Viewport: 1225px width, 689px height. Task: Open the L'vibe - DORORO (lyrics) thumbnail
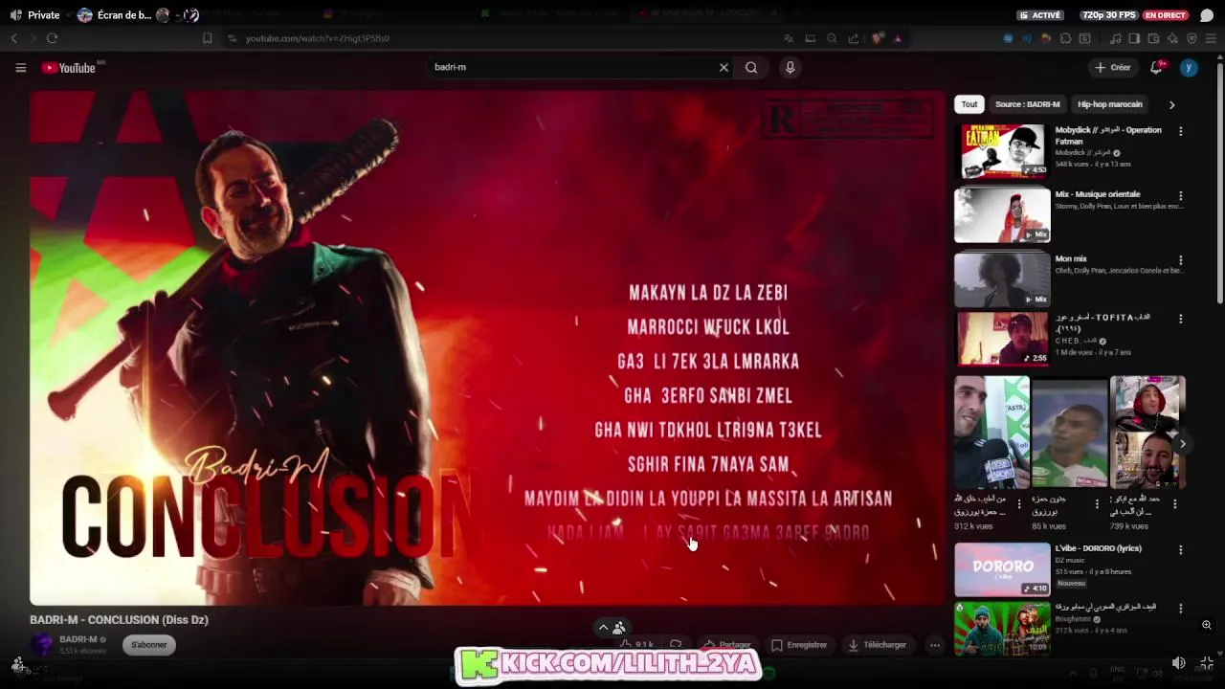click(1002, 568)
